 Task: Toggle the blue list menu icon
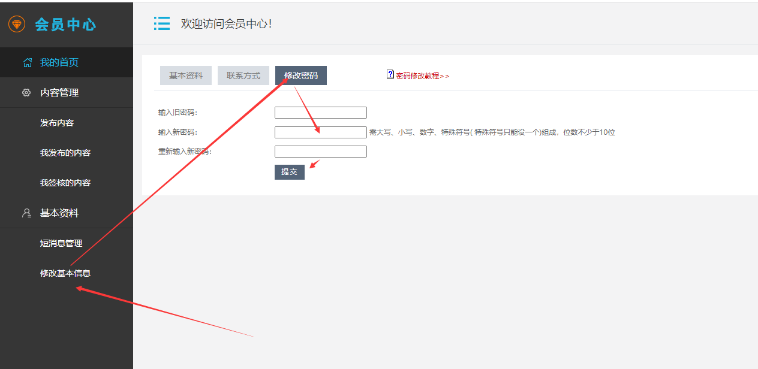(x=162, y=23)
